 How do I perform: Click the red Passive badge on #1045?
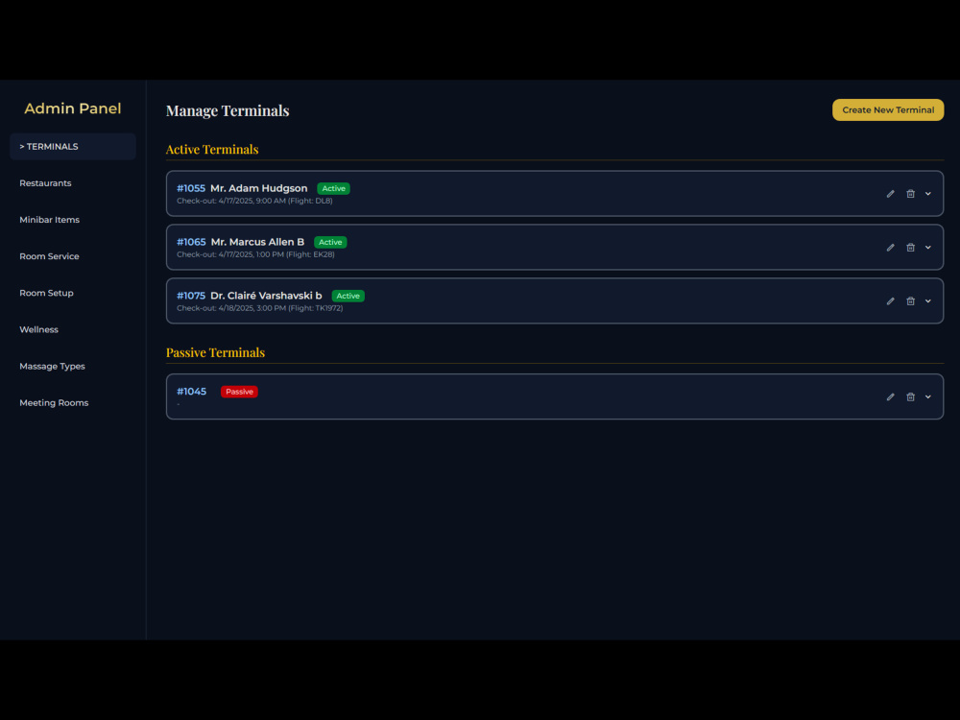239,392
